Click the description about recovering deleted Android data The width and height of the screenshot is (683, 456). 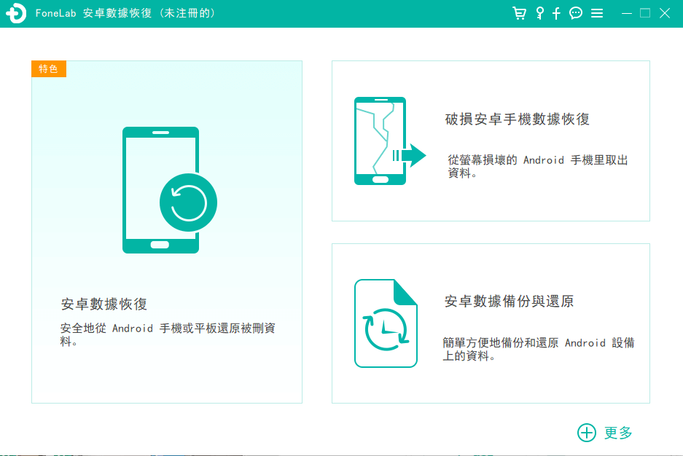pyautogui.click(x=168, y=334)
